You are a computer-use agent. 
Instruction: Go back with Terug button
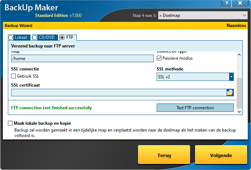point(164,155)
